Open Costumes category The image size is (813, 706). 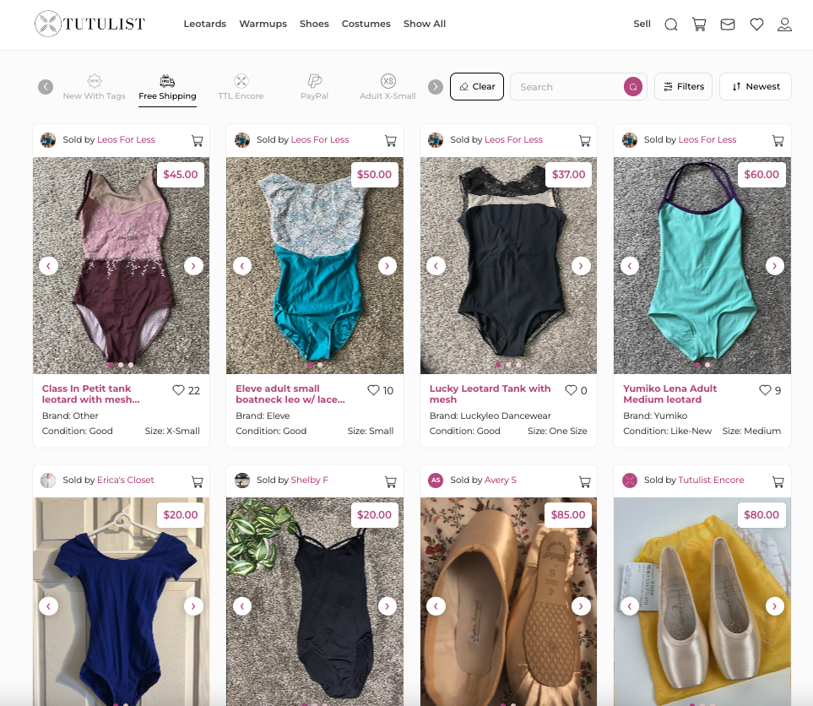tap(366, 24)
